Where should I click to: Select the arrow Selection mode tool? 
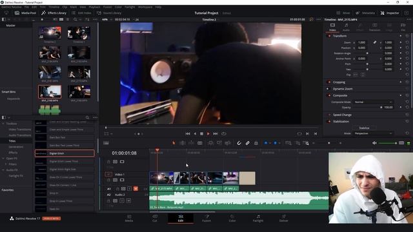click(174, 143)
